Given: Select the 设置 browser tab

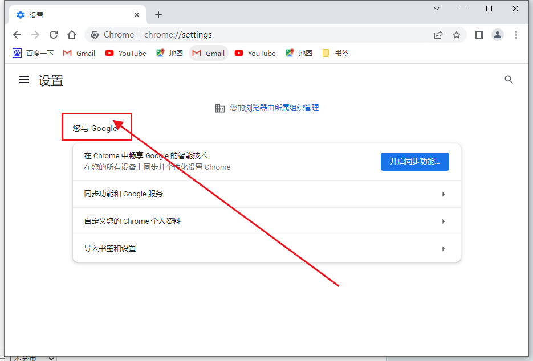Looking at the screenshot, I should pyautogui.click(x=78, y=15).
